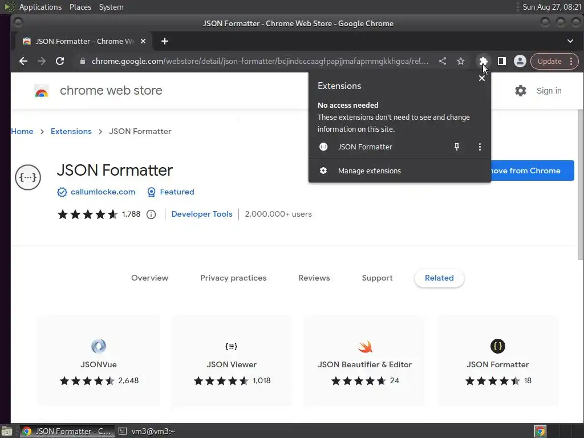Click the browser forward arrow
This screenshot has width=584, height=438.
(x=41, y=61)
